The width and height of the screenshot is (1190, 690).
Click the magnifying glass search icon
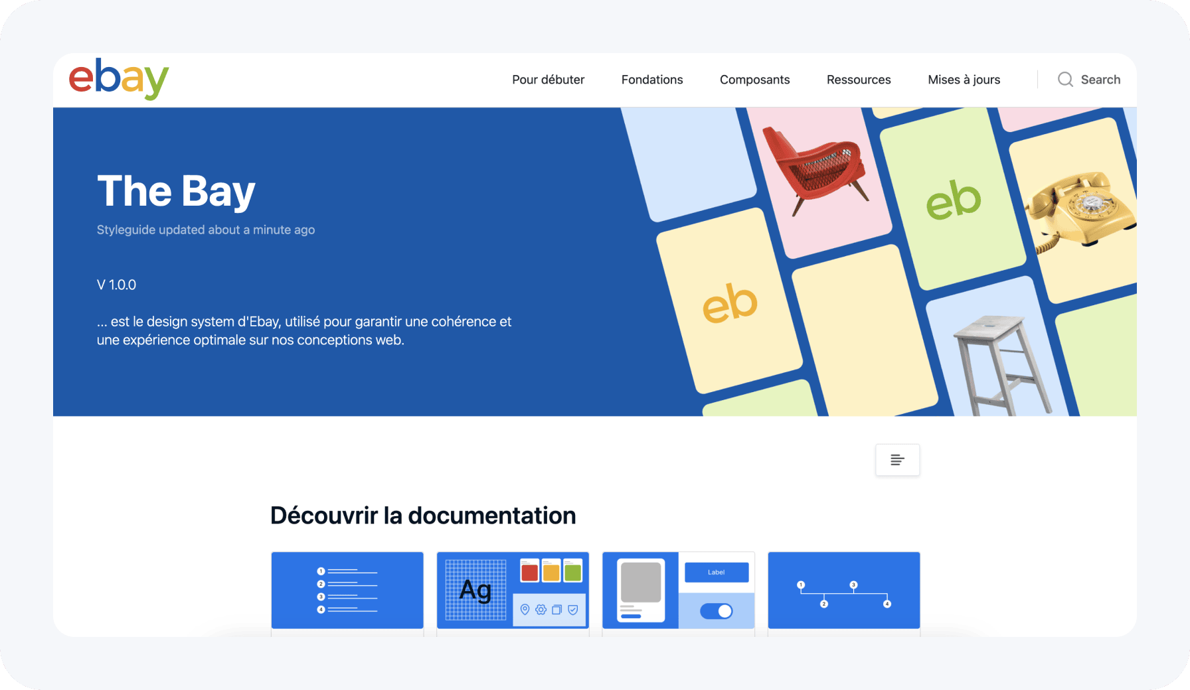coord(1065,80)
